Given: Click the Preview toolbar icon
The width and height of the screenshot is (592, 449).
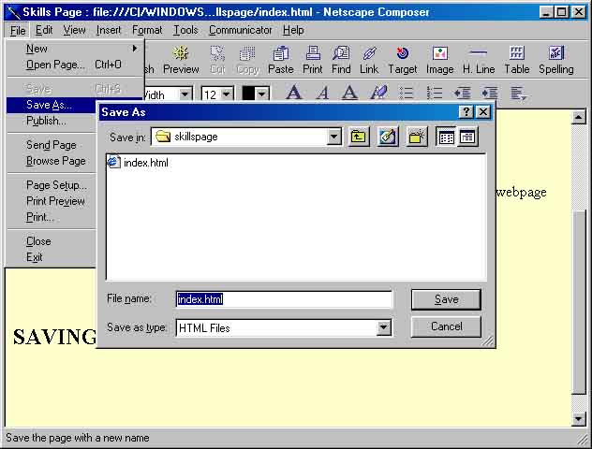Looking at the screenshot, I should [181, 60].
